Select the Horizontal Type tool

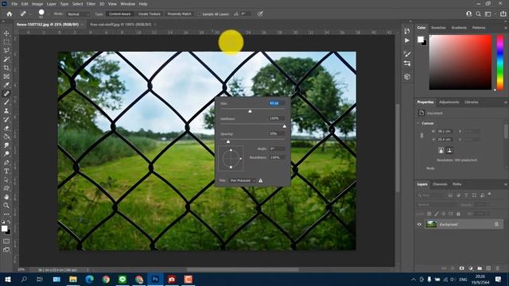(x=6, y=171)
